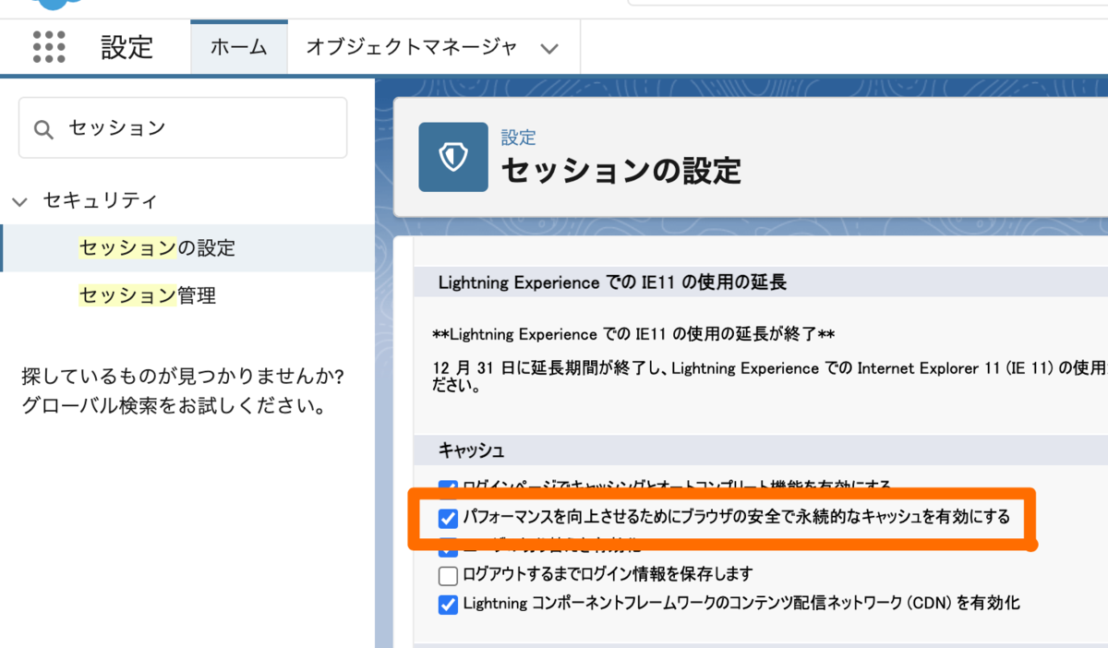
Task: Toggle ログインページでキャッシングとオートコンプリート checkbox
Action: click(x=448, y=486)
